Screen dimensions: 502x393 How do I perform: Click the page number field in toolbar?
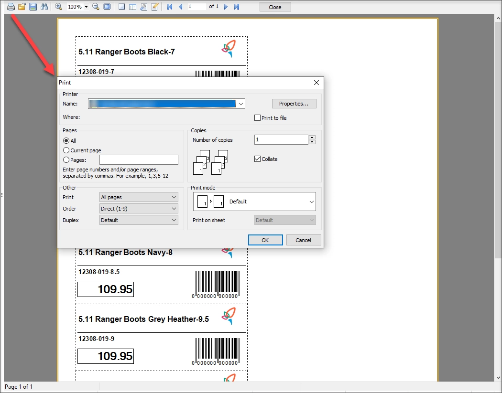196,6
